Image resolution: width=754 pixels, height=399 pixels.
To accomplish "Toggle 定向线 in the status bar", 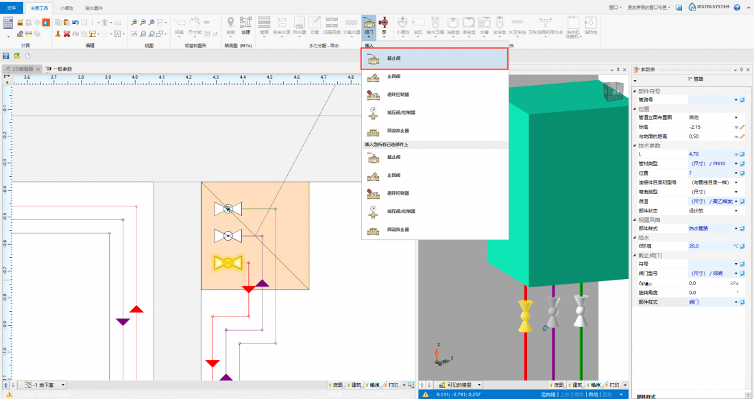I will 548,394.
